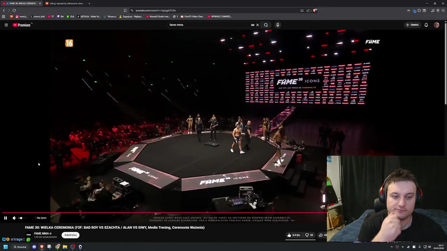
Task: Reload the current page
Action: pos(14,10)
